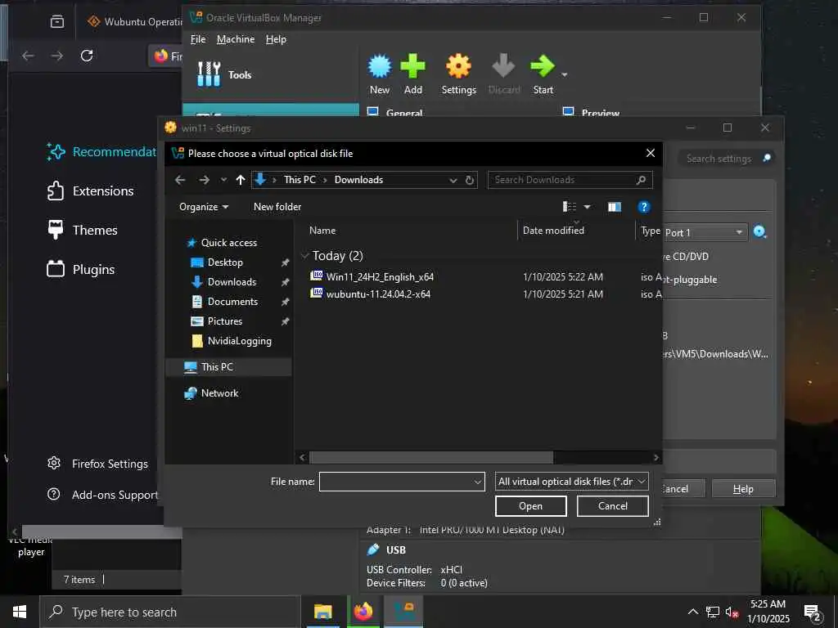Change the file view layout icon
The width and height of the screenshot is (838, 628).
click(x=570, y=207)
